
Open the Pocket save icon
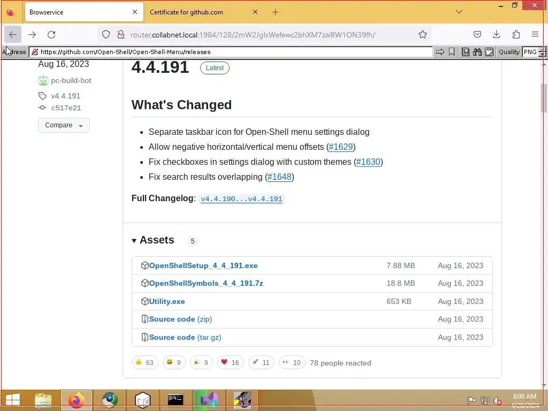point(477,34)
